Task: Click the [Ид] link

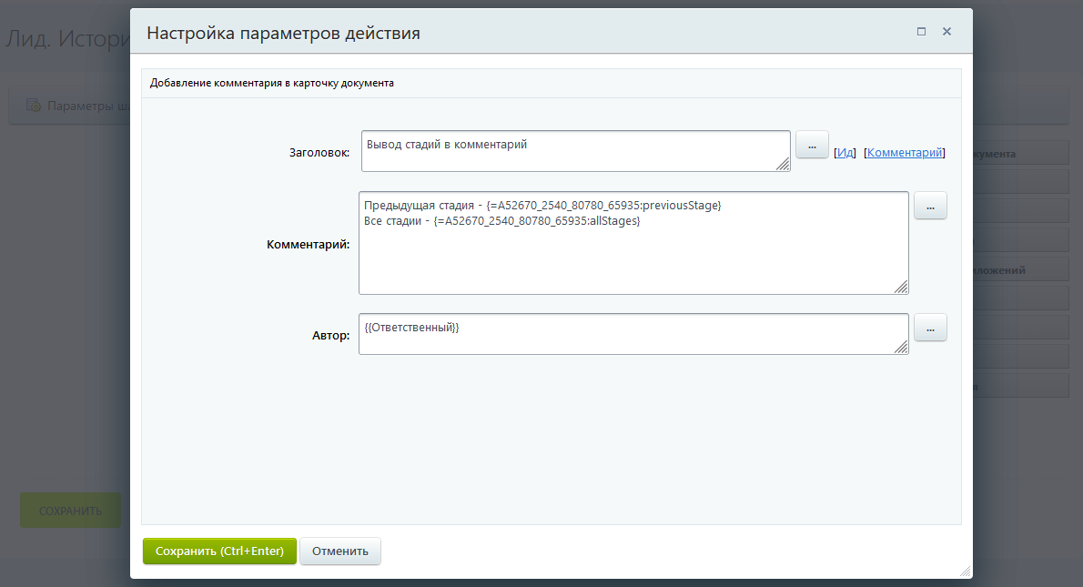Action: tap(845, 153)
